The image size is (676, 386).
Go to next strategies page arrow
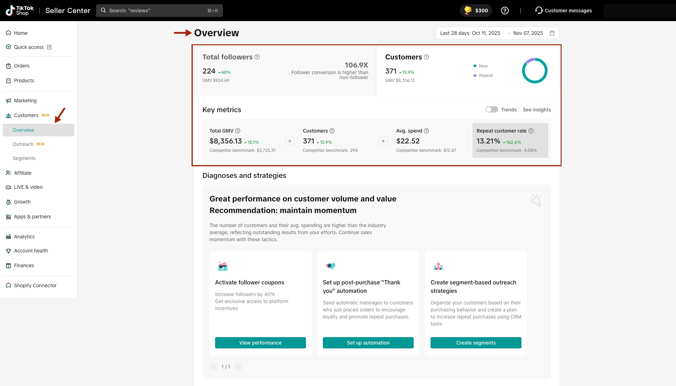click(238, 367)
